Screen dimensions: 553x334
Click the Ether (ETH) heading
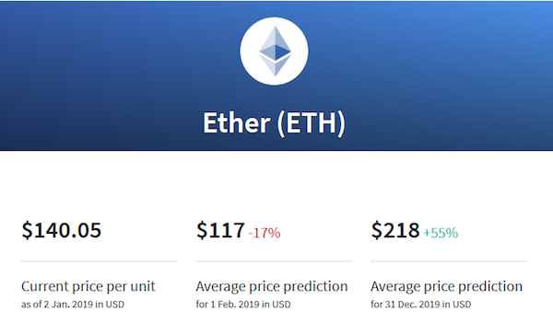tap(274, 123)
